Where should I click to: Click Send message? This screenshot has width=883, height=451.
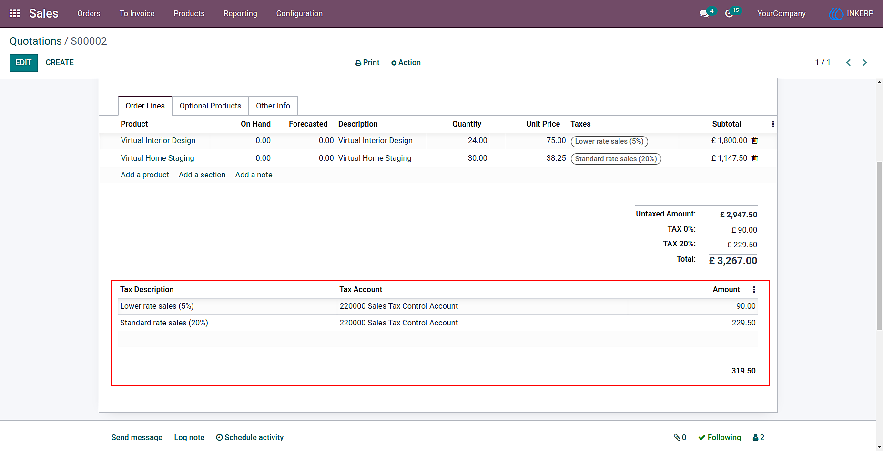click(137, 437)
